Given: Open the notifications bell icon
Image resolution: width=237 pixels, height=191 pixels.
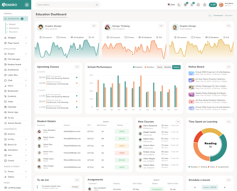Looking at the screenshot, I should coord(192,5).
